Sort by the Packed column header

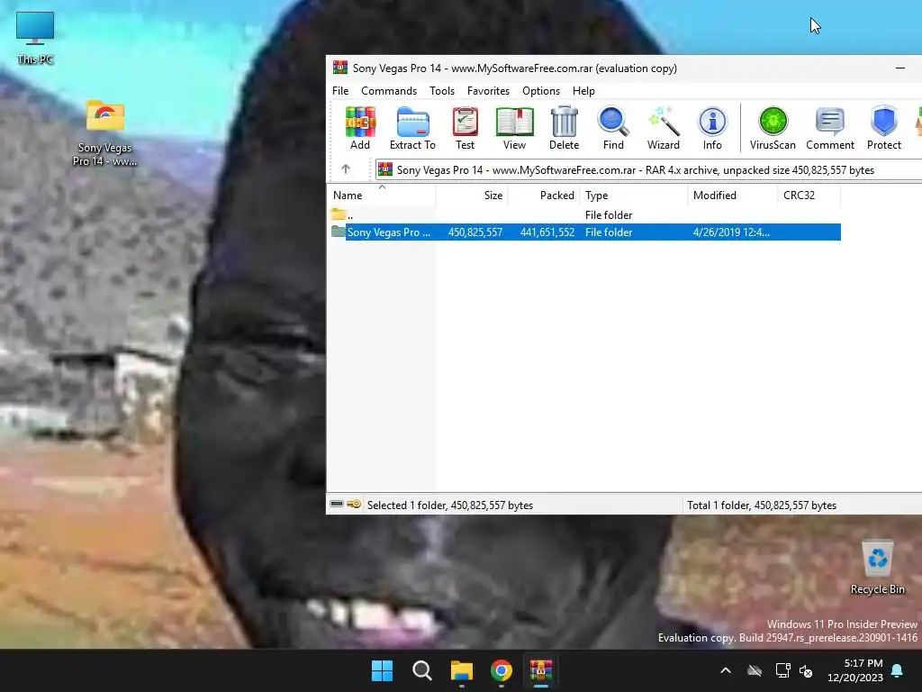[x=543, y=195]
